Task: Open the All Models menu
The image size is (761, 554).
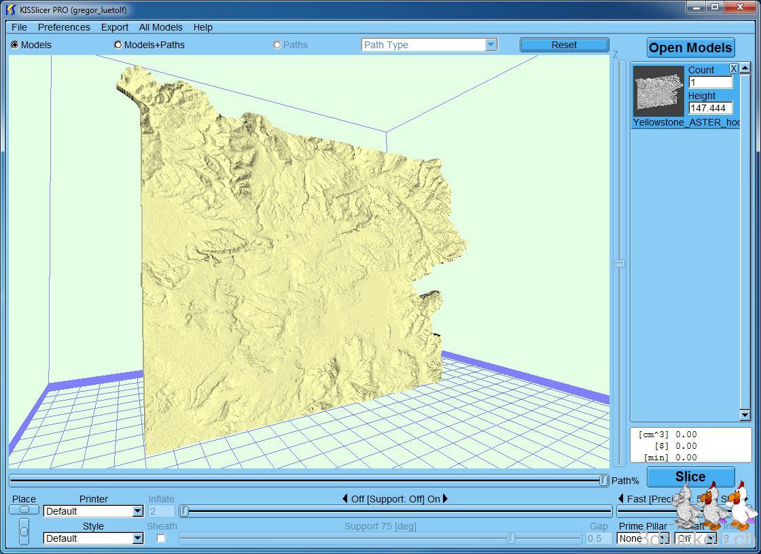Action: (x=160, y=27)
